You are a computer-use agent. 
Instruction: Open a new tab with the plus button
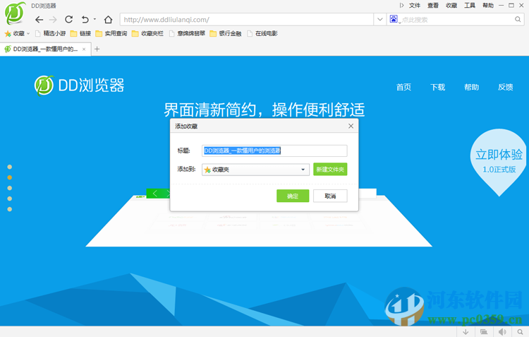point(97,49)
